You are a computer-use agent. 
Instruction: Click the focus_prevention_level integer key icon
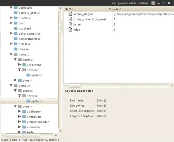coord(70,19)
